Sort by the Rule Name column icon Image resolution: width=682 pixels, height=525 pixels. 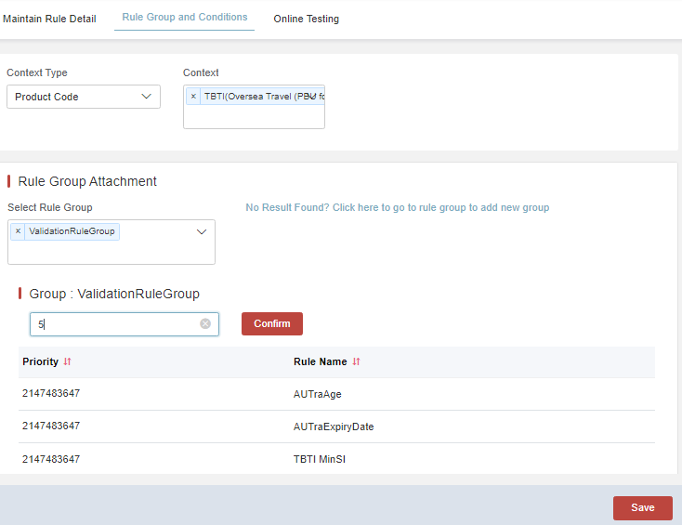(x=356, y=361)
